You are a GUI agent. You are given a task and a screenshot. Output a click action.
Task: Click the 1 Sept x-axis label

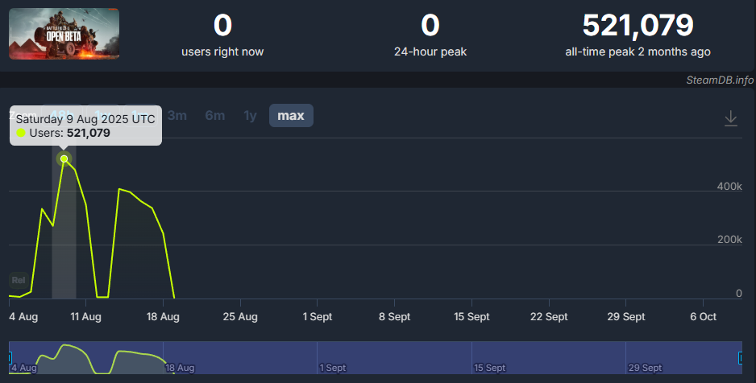tap(318, 317)
